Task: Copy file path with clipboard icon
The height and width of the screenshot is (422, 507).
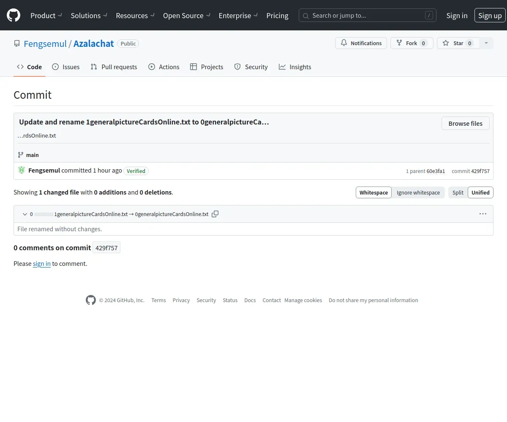Action: point(215,214)
